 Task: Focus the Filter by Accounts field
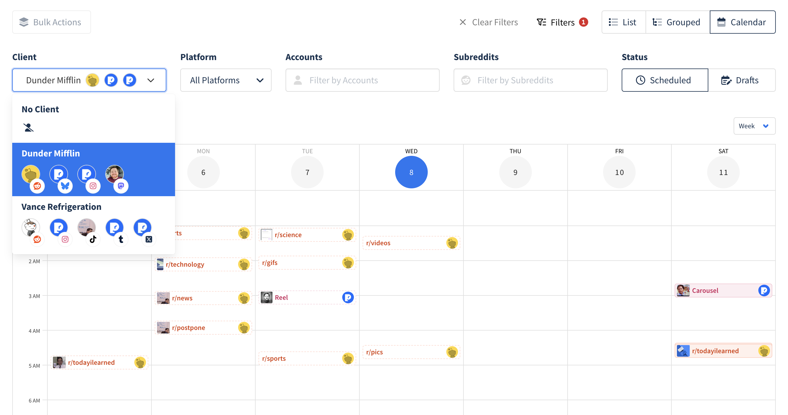tap(362, 80)
